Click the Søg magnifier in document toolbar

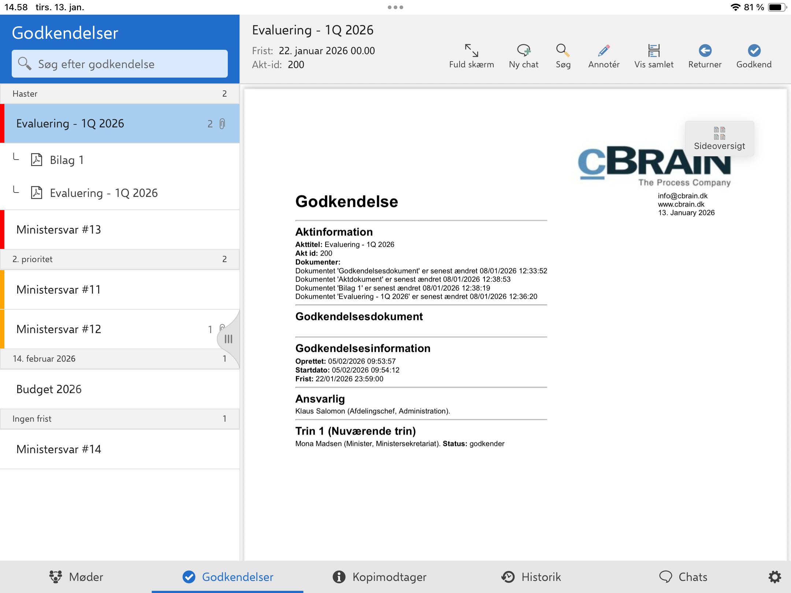click(x=563, y=56)
